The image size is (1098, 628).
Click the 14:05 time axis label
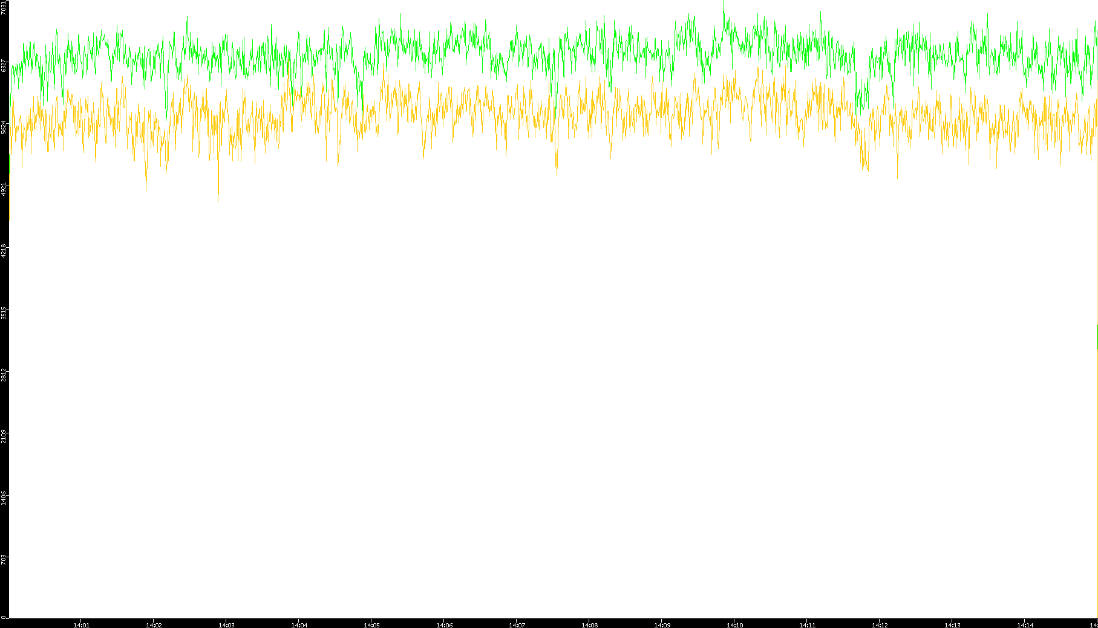point(371,625)
